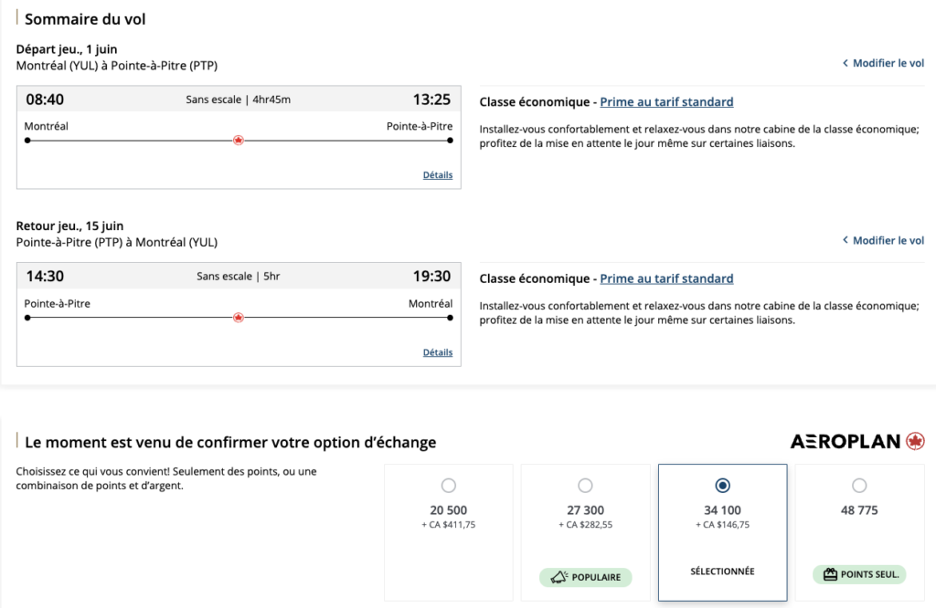Open departure Prime au tarif standard link

(x=666, y=102)
